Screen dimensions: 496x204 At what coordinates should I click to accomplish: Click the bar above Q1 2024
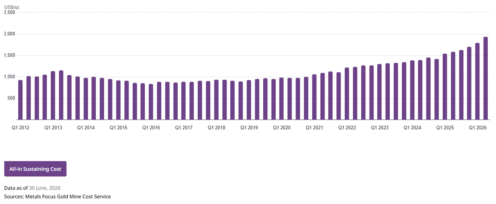pos(412,90)
